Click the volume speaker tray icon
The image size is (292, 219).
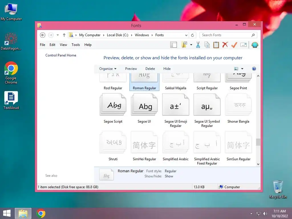pos(265,214)
